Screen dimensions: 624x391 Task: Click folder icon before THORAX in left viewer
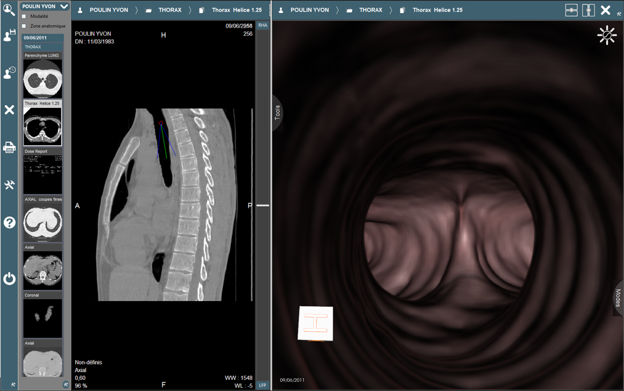[148, 10]
